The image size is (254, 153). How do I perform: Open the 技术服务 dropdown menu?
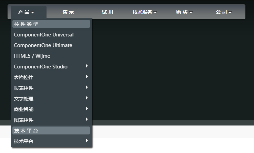(x=145, y=12)
